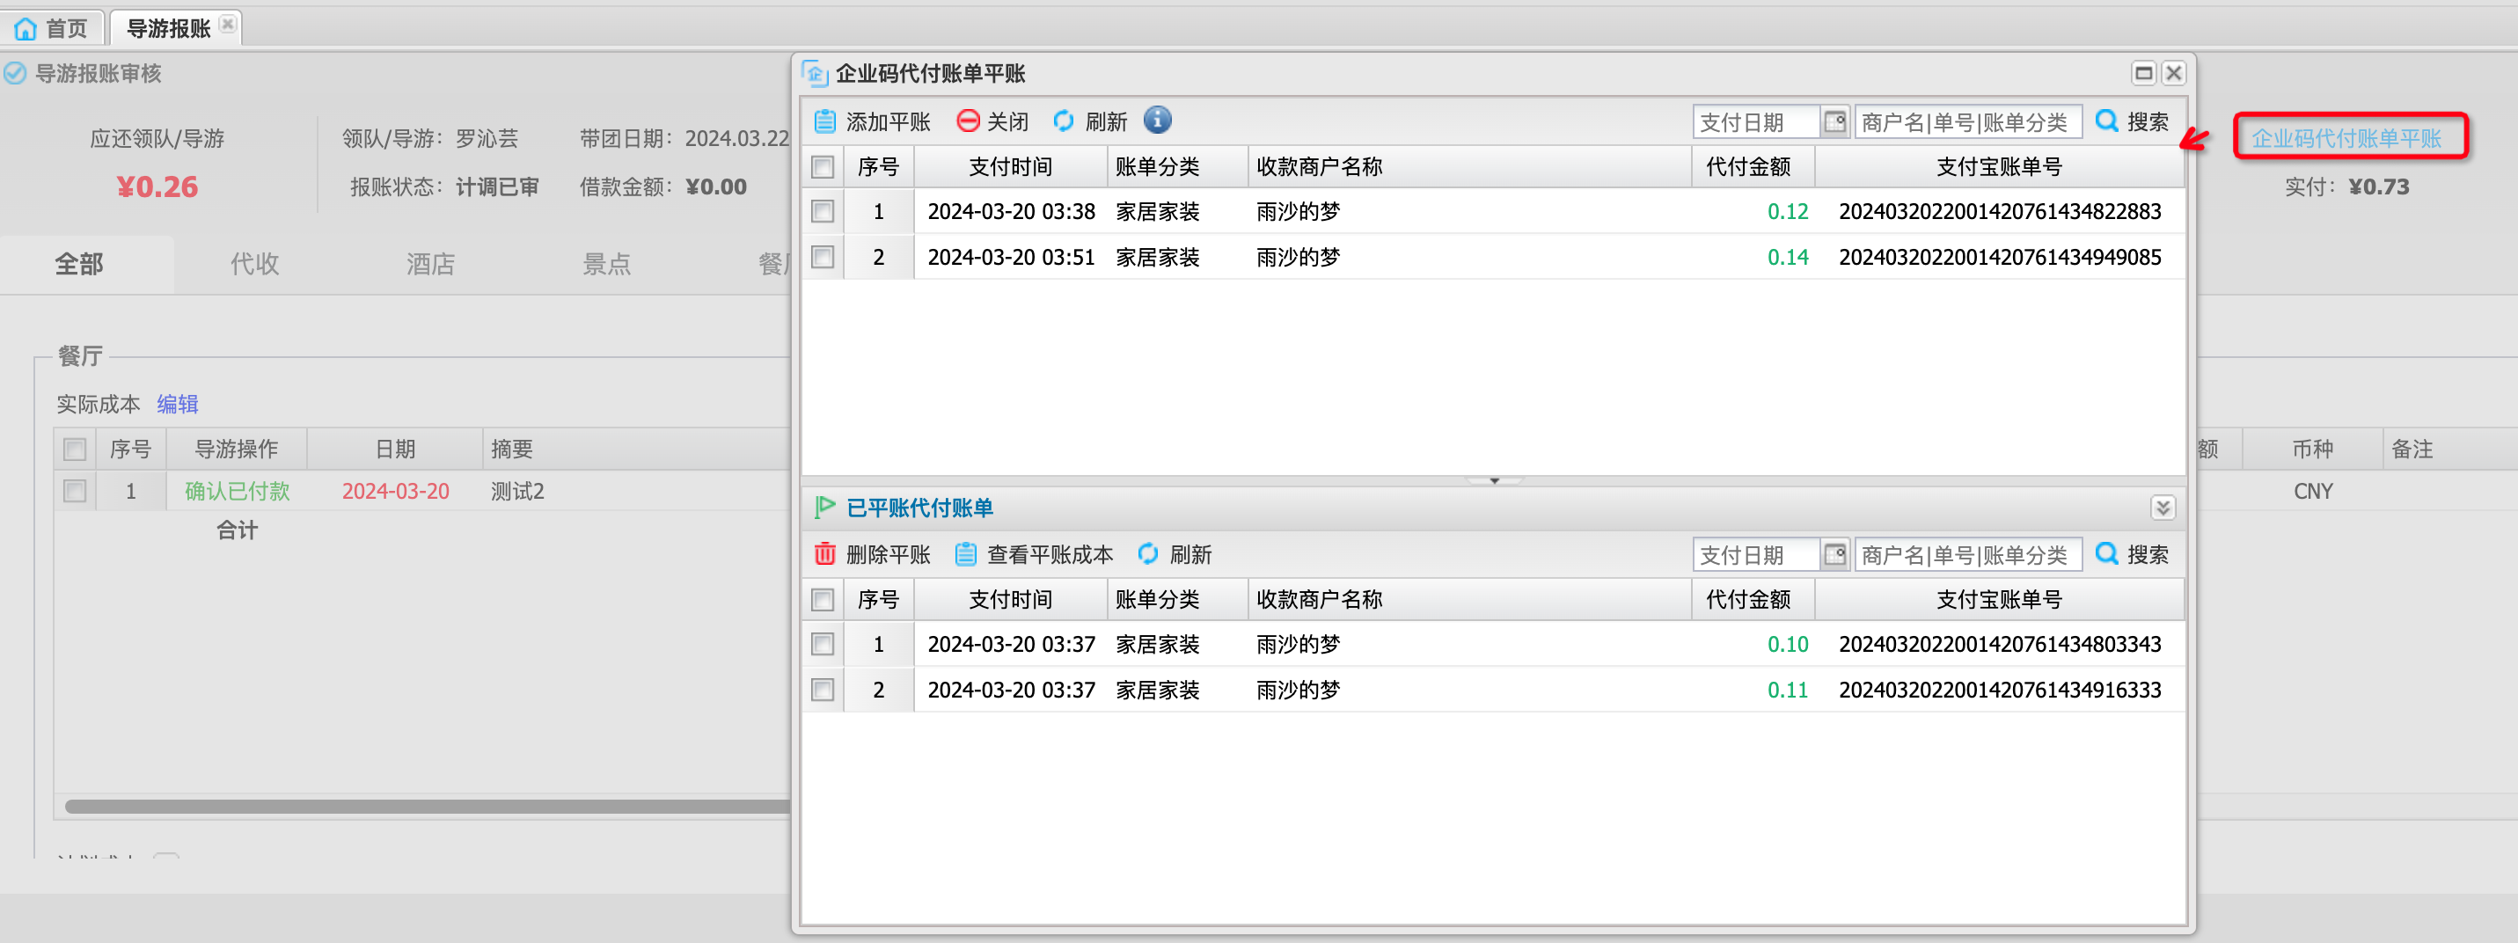Click bill number 2024032022001420761434916333

click(2000, 690)
